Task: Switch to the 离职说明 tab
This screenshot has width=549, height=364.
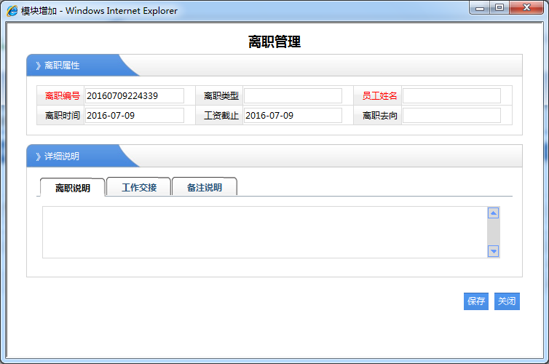Action: point(73,188)
